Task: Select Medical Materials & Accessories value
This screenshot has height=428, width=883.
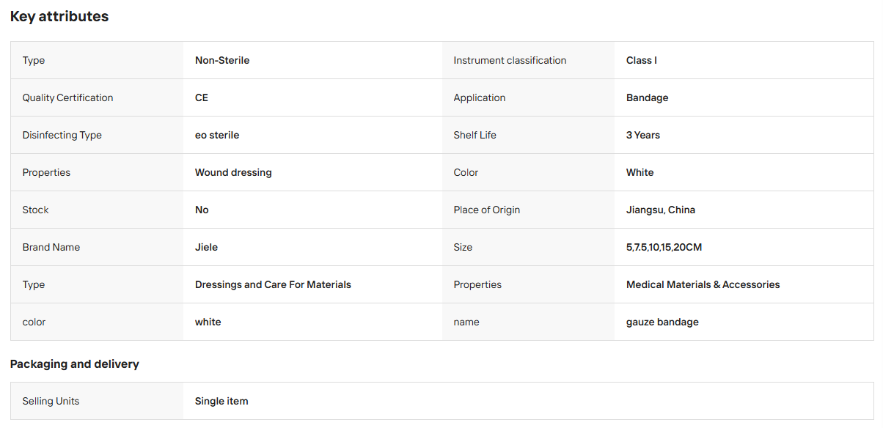Action: [703, 284]
